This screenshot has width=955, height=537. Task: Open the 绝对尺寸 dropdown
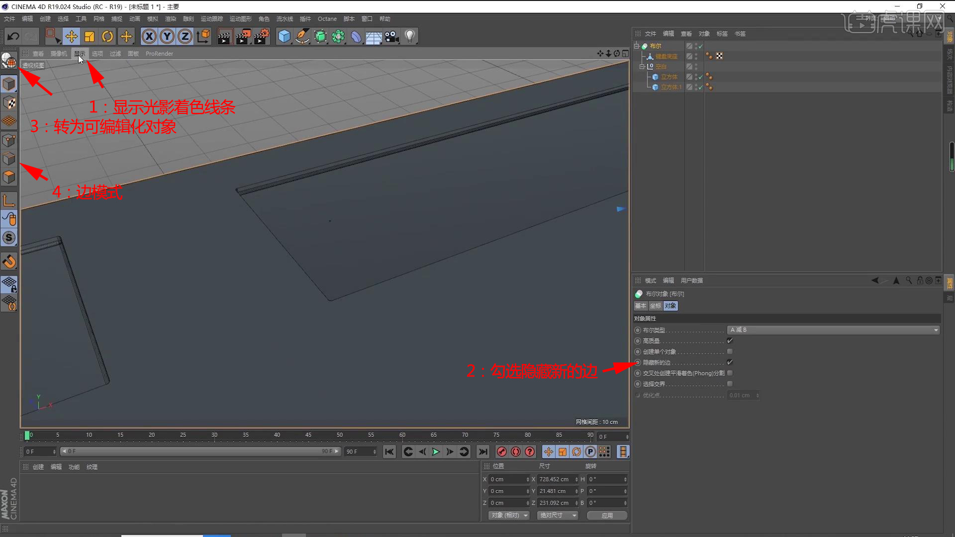(558, 515)
